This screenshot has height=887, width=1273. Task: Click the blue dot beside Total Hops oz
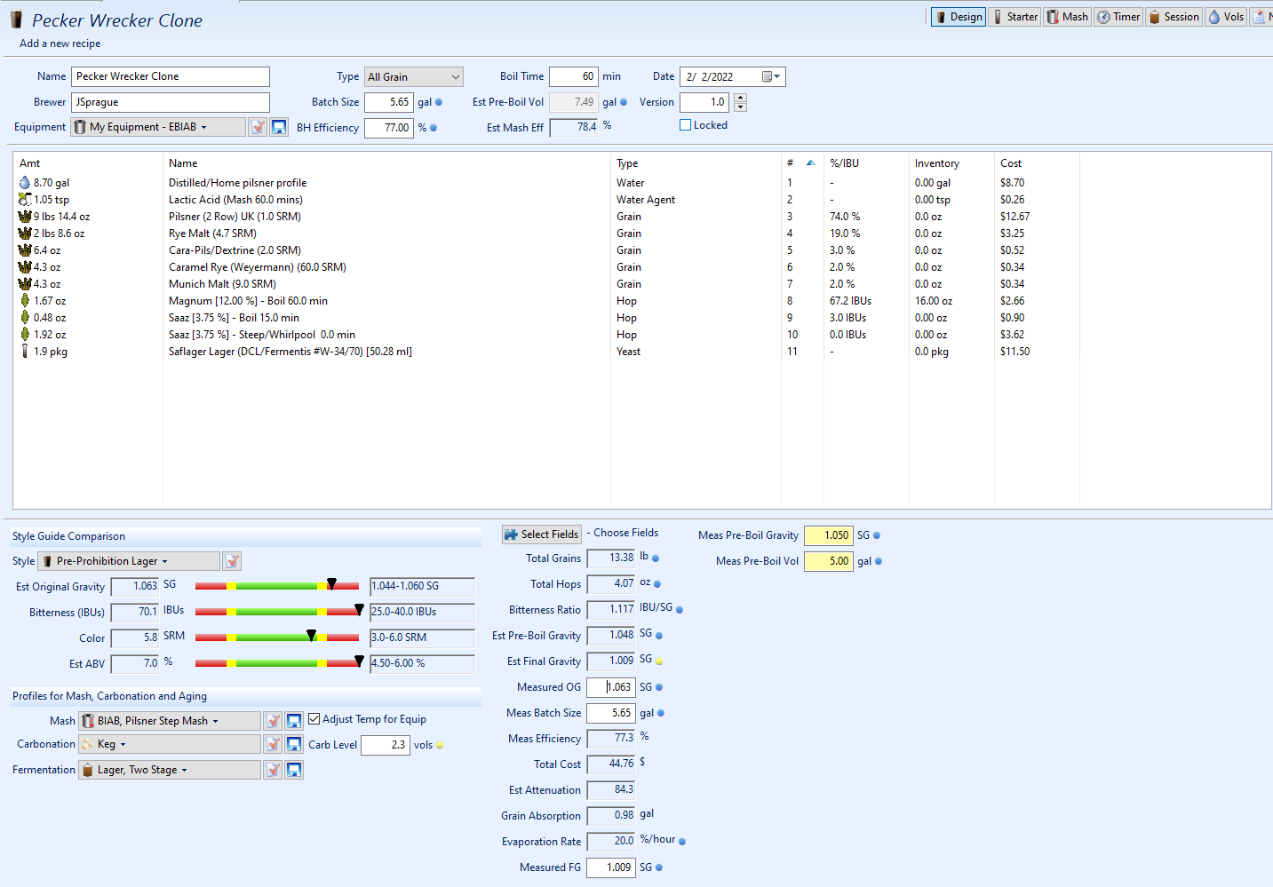[x=657, y=584]
